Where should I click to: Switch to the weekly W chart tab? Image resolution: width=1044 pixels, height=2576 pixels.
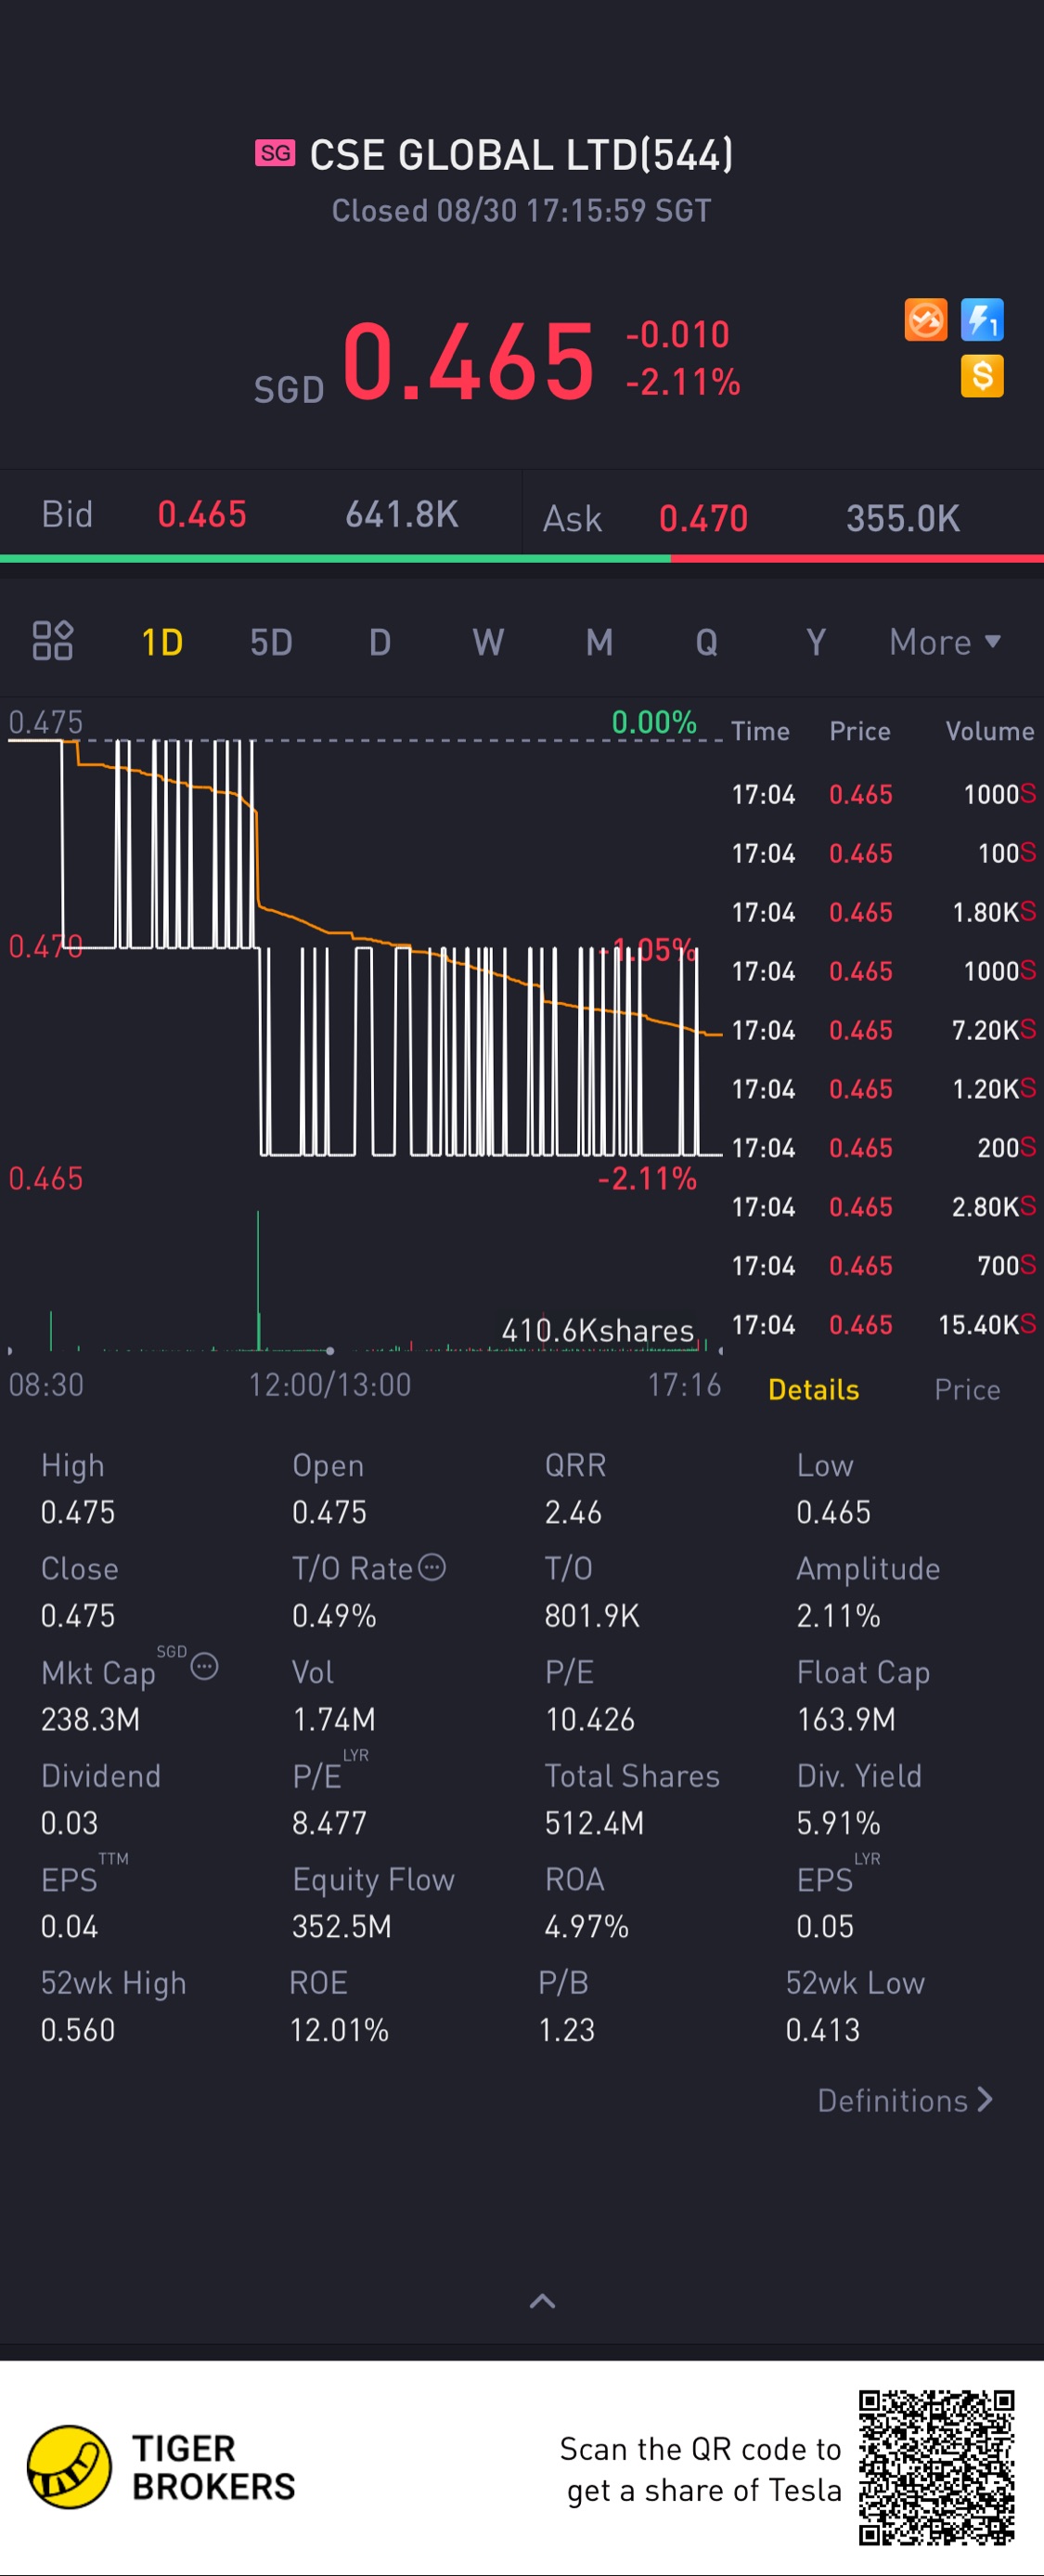pos(488,642)
